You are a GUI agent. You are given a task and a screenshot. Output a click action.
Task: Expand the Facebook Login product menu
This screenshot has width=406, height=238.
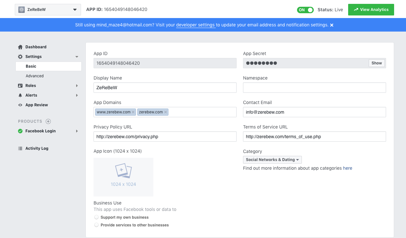[77, 131]
